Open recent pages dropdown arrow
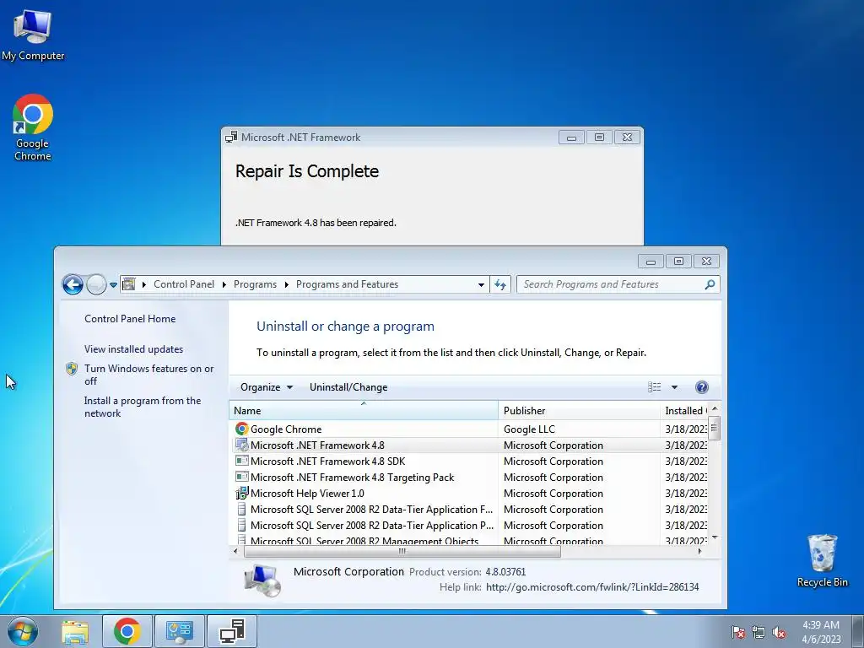864x648 pixels. (x=113, y=285)
